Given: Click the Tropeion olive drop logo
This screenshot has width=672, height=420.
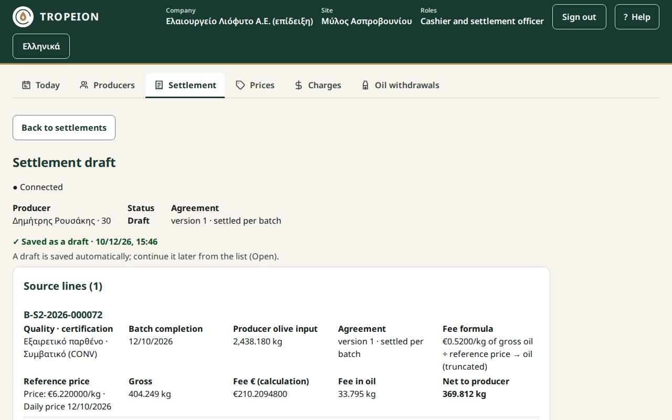Looking at the screenshot, I should coord(23,17).
